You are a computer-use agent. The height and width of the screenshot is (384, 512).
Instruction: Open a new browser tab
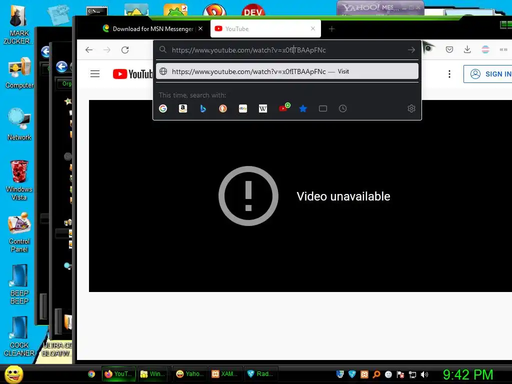(332, 29)
